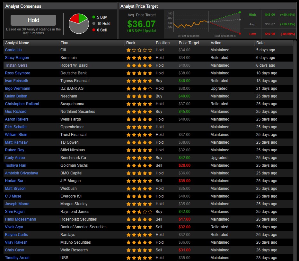Image resolution: width=299 pixels, height=261 pixels.
Task: Click the Past 12 Months chart label
Action: (x=189, y=36)
